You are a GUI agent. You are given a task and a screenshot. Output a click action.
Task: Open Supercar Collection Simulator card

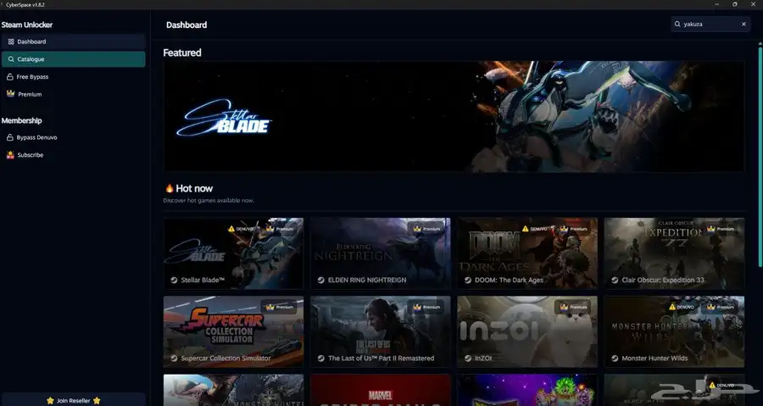click(234, 331)
